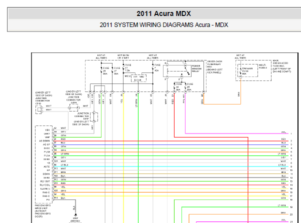301x223 pixels.
Task: Click the A24 WHT pin label
Action: point(60,161)
